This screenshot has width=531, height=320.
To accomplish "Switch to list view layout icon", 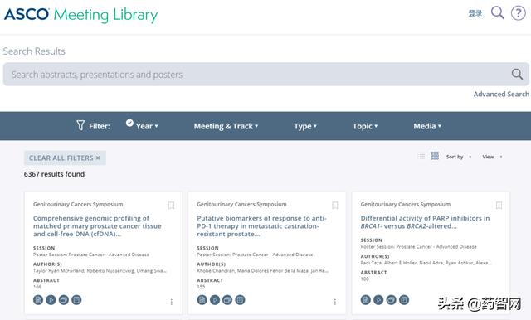I will [421, 156].
